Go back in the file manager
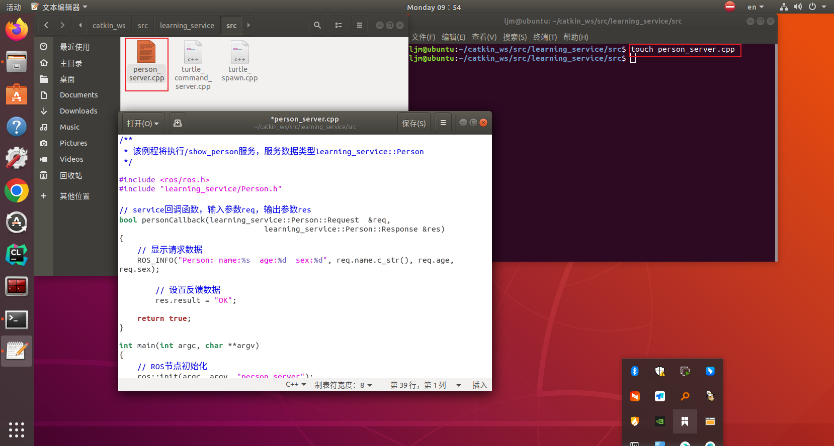Viewport: 834px width, 446px height. [46, 25]
